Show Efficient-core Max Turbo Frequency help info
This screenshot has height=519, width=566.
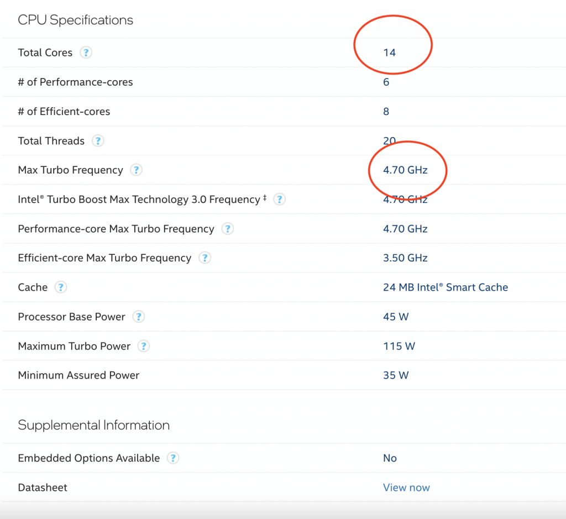pyautogui.click(x=205, y=258)
